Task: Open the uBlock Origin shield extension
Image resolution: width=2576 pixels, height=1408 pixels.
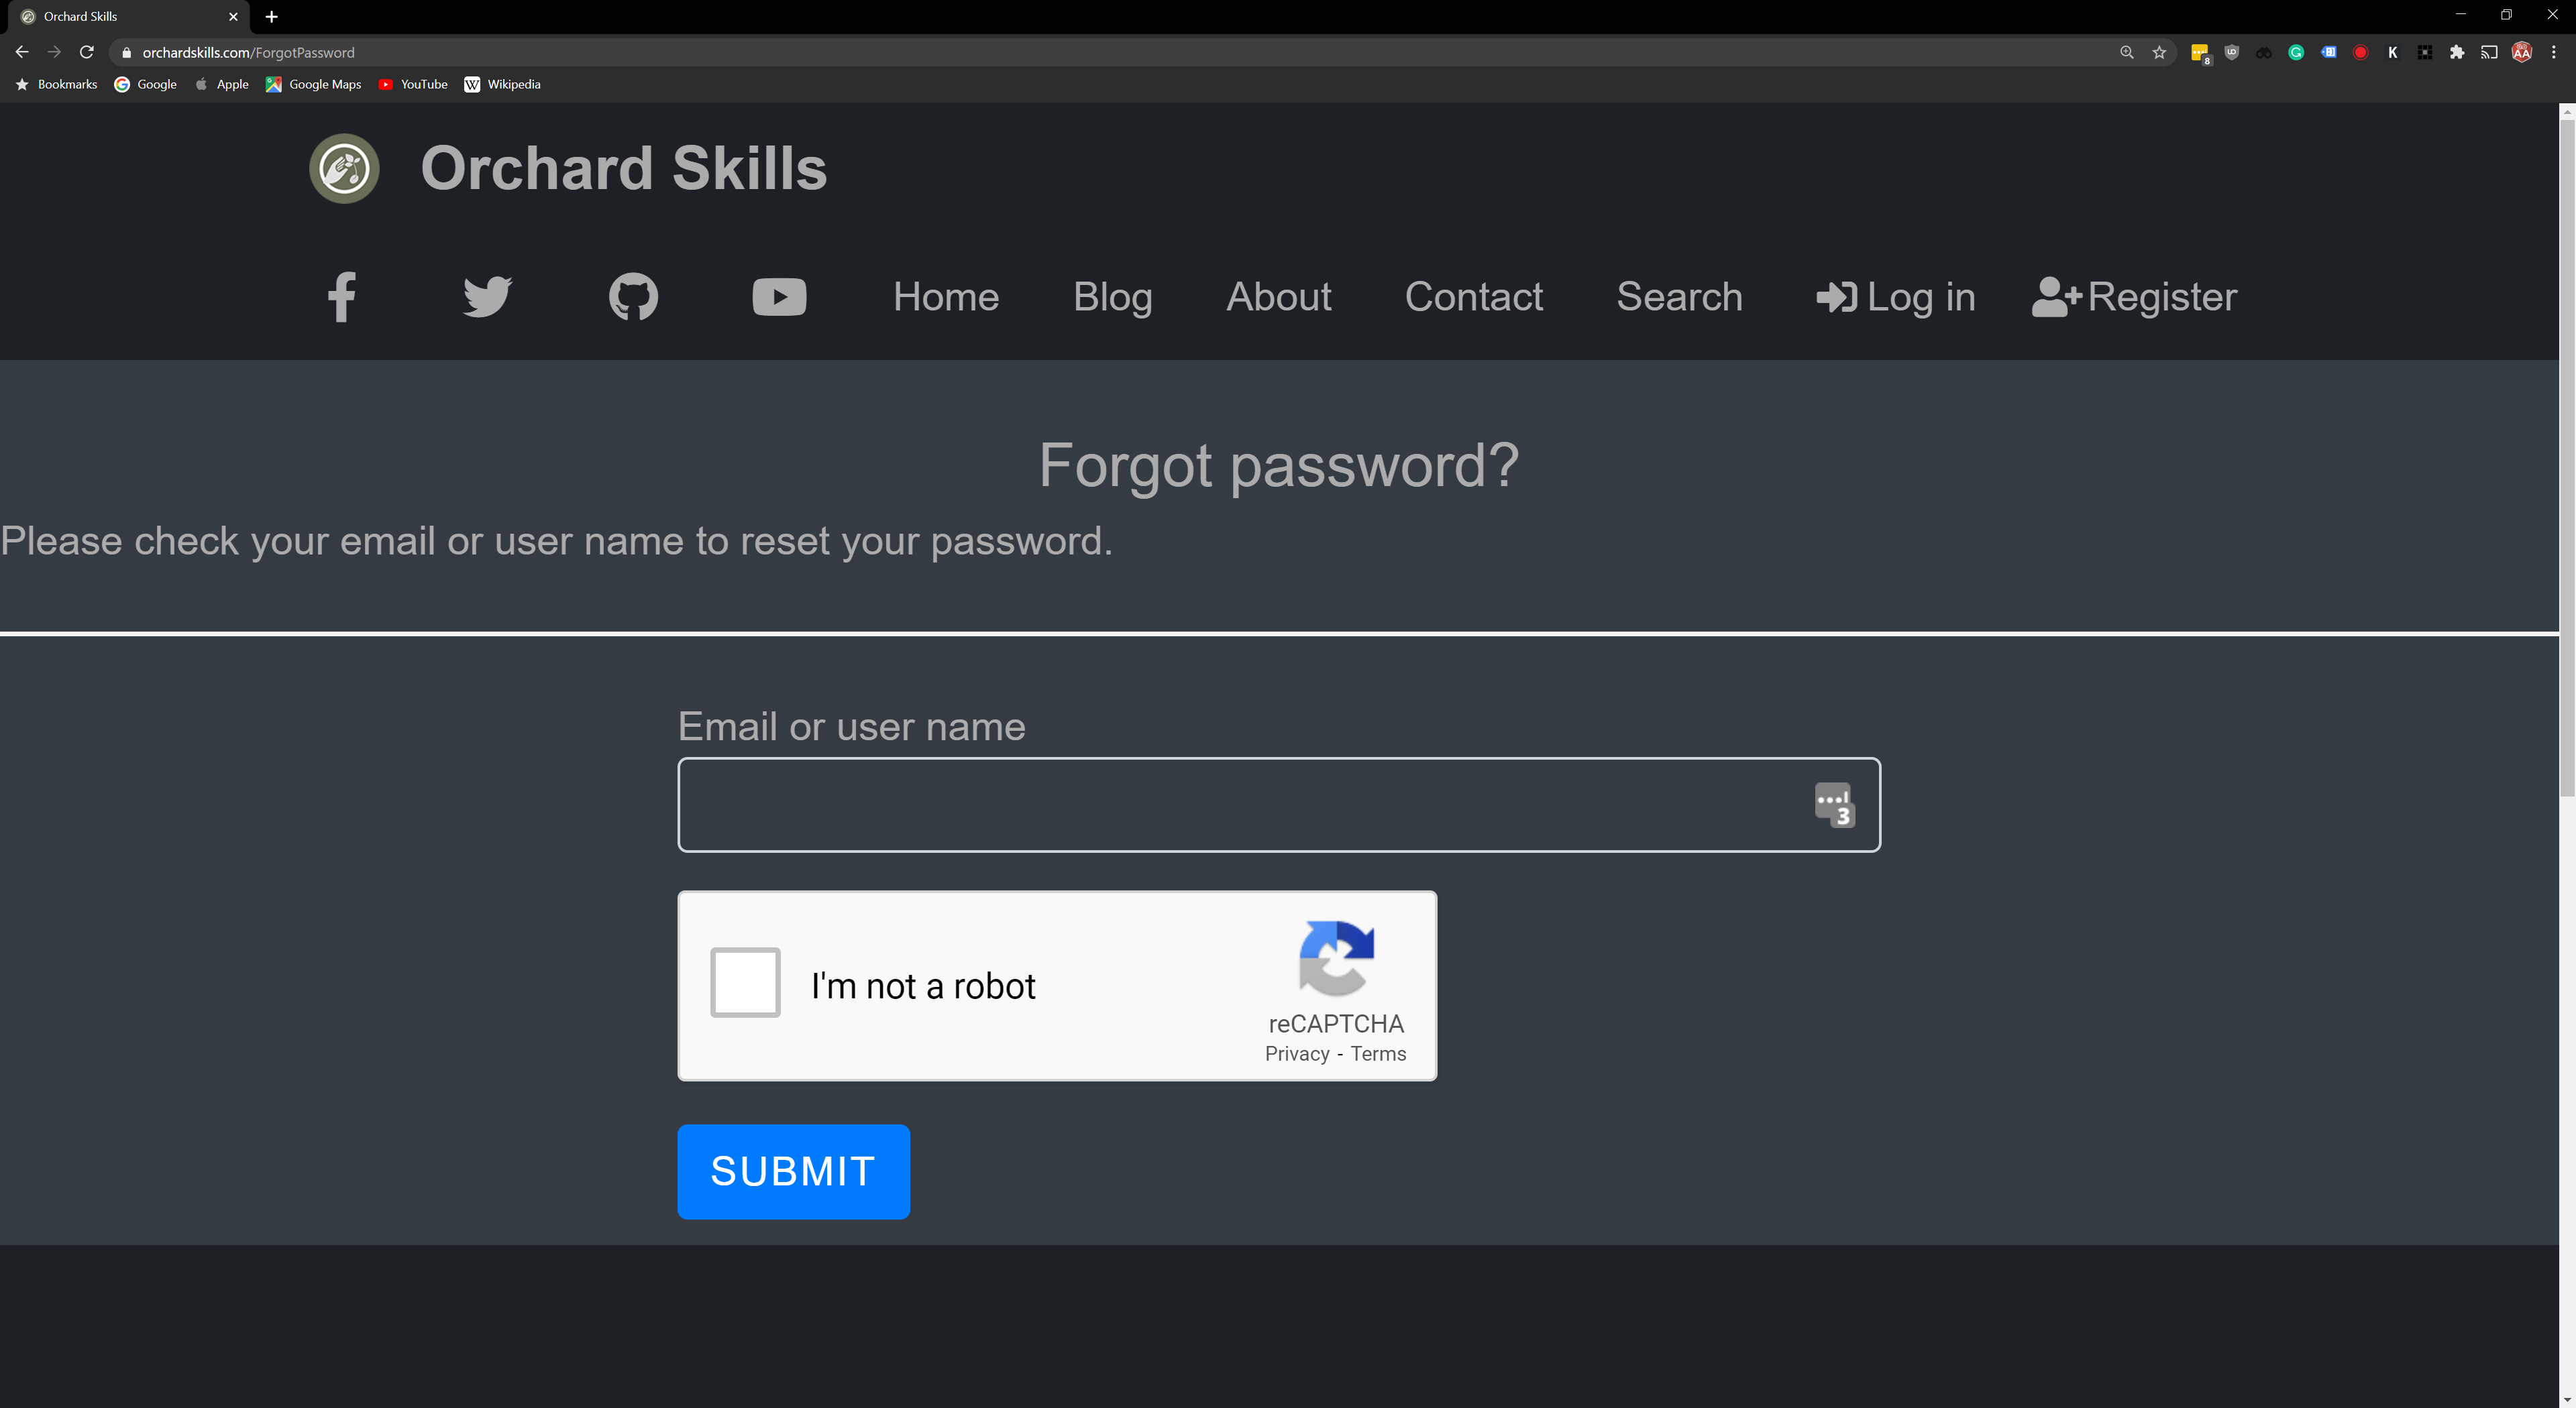Action: click(x=2232, y=52)
